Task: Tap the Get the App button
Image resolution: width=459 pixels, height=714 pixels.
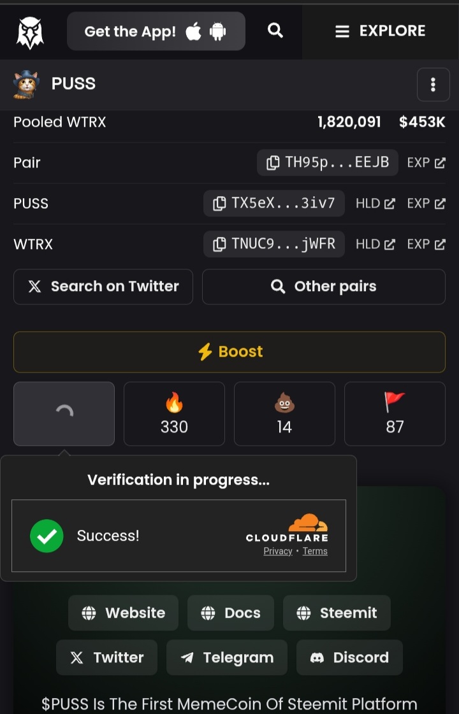Action: pos(156,31)
